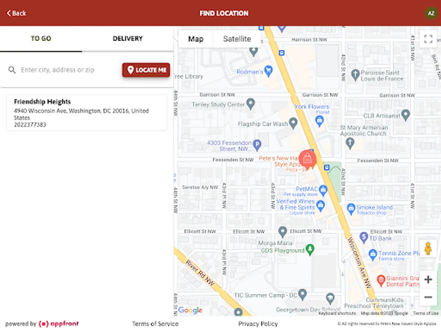Open the Terms of Service link
441x331 pixels.
(x=155, y=324)
